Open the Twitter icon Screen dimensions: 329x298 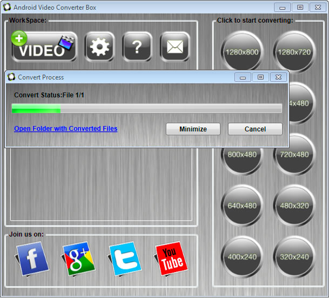click(x=125, y=259)
